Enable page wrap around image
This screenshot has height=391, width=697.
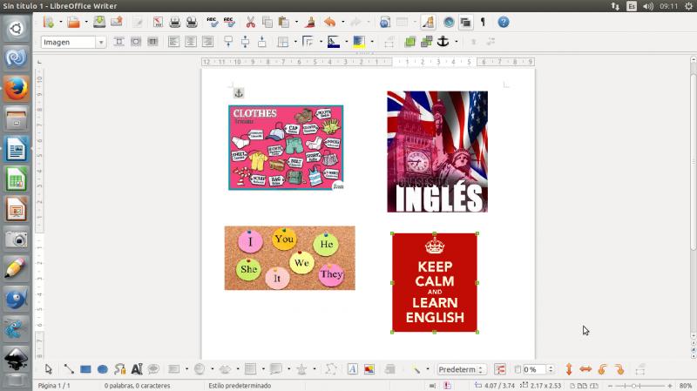136,42
